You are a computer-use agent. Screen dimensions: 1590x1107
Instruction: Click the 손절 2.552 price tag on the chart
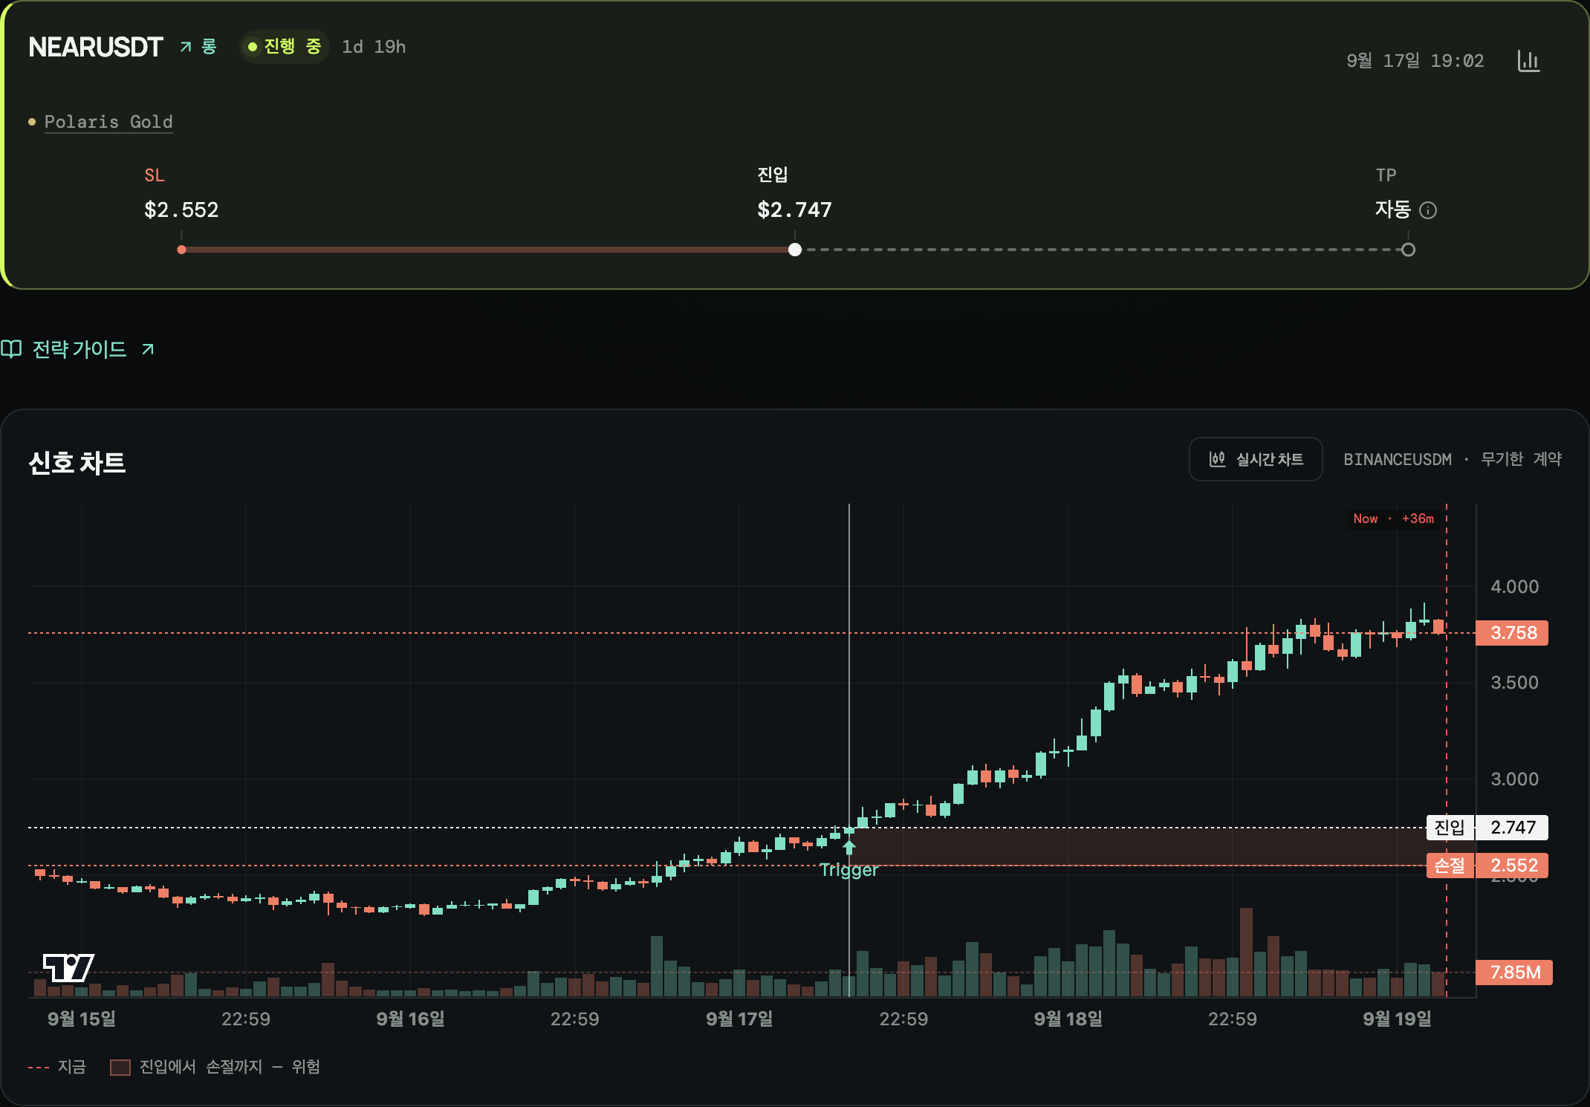tap(1487, 866)
